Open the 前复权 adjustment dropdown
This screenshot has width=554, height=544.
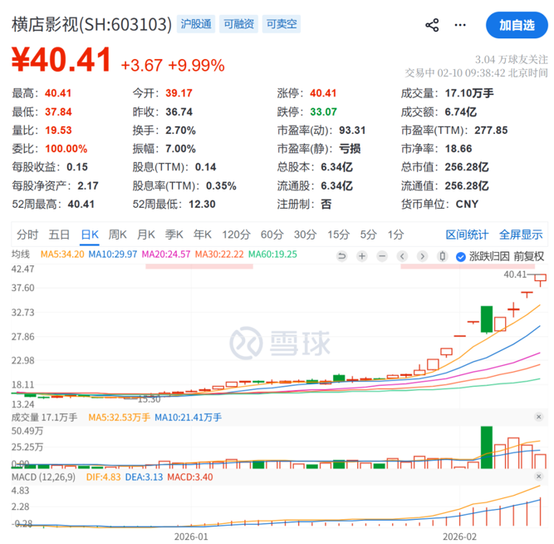(528, 256)
